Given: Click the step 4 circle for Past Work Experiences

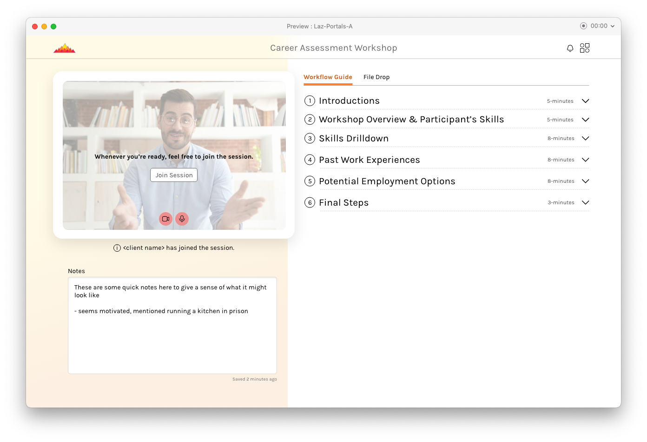Looking at the screenshot, I should 310,160.
